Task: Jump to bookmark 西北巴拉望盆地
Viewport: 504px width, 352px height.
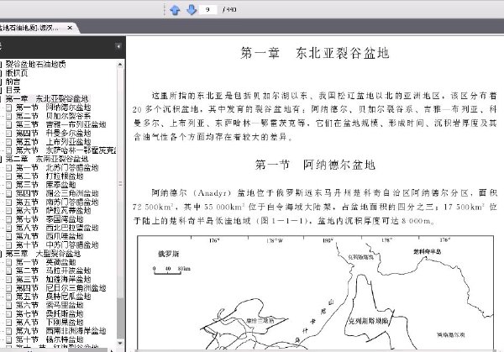Action: 57,228
